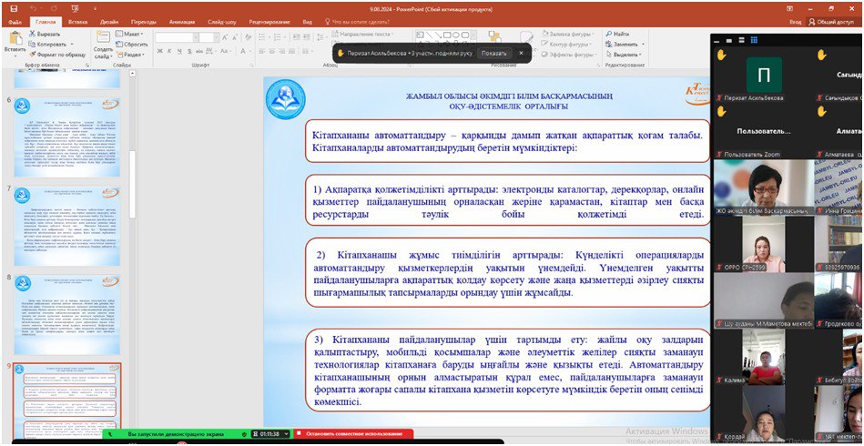Dismiss the raised hand notification
Screen dimensions: 864x446
click(x=521, y=53)
